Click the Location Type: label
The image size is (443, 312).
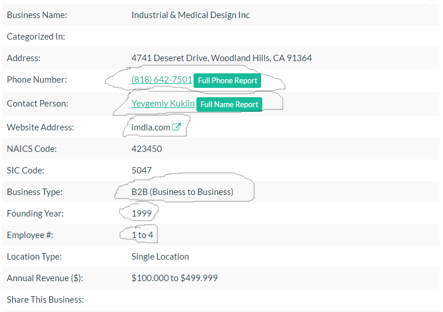coord(34,257)
